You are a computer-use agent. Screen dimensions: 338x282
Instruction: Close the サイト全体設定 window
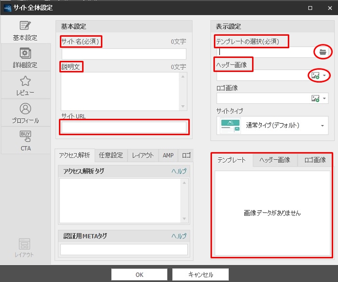330,8
